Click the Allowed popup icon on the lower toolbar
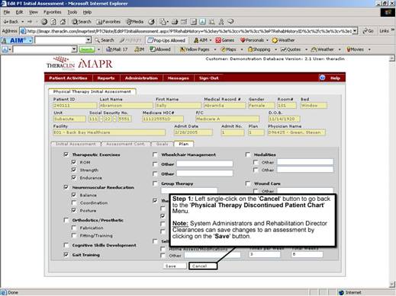This screenshot has width=396, height=296. (x=153, y=49)
